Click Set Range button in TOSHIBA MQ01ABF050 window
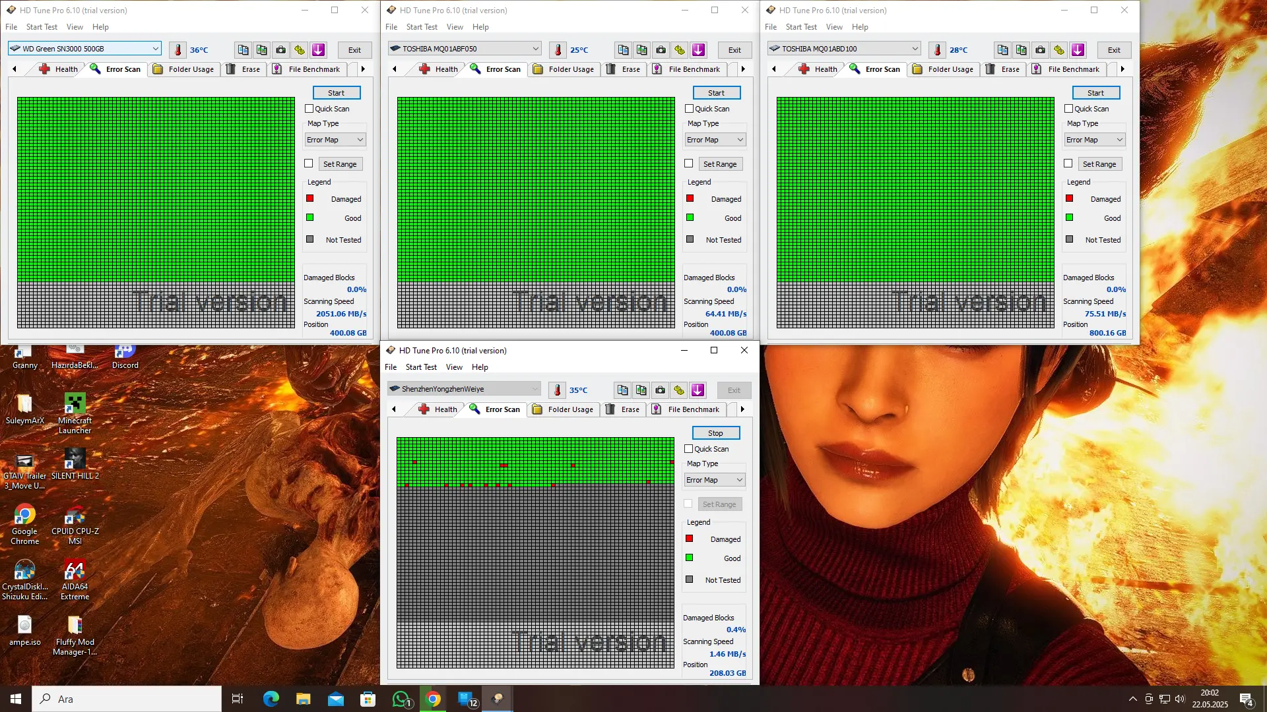Image resolution: width=1267 pixels, height=712 pixels. click(x=720, y=164)
